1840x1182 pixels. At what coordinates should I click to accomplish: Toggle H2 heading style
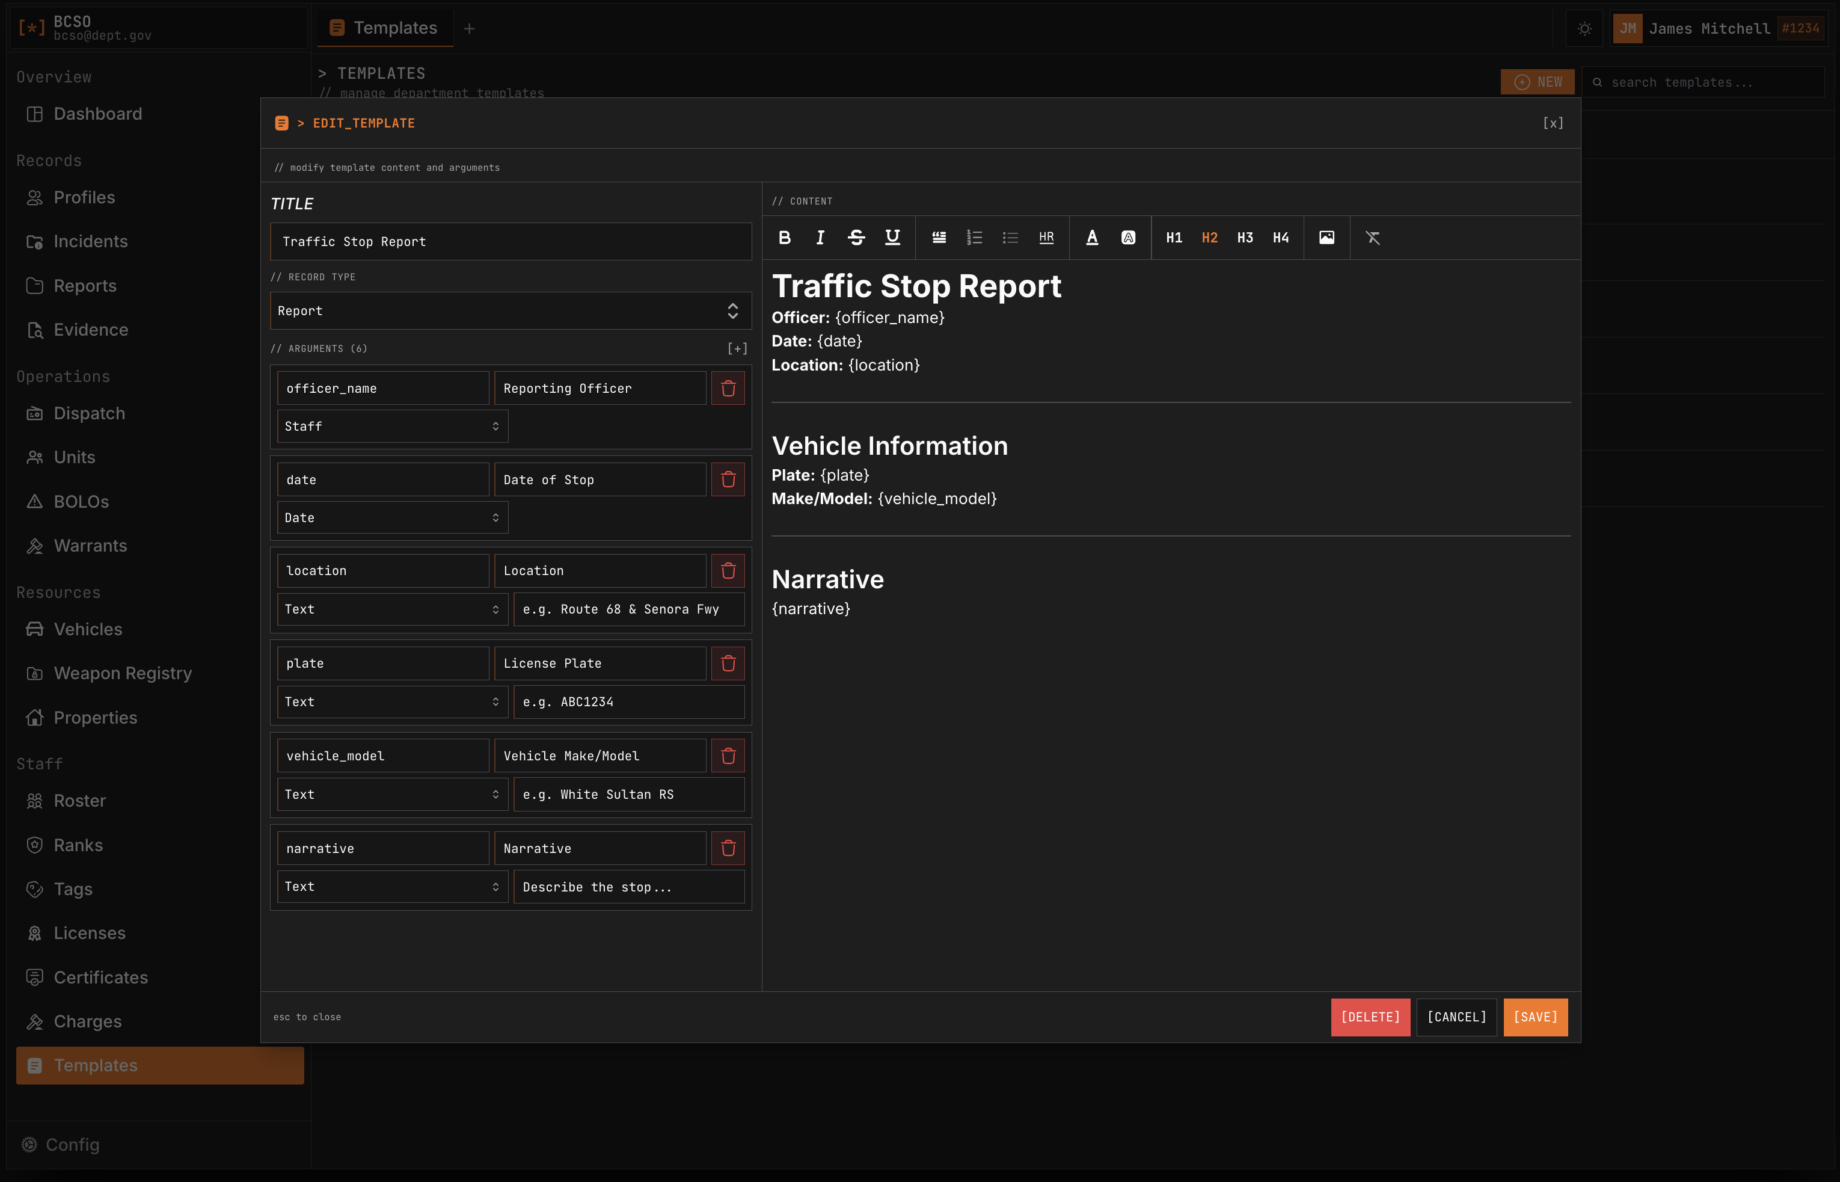point(1209,237)
